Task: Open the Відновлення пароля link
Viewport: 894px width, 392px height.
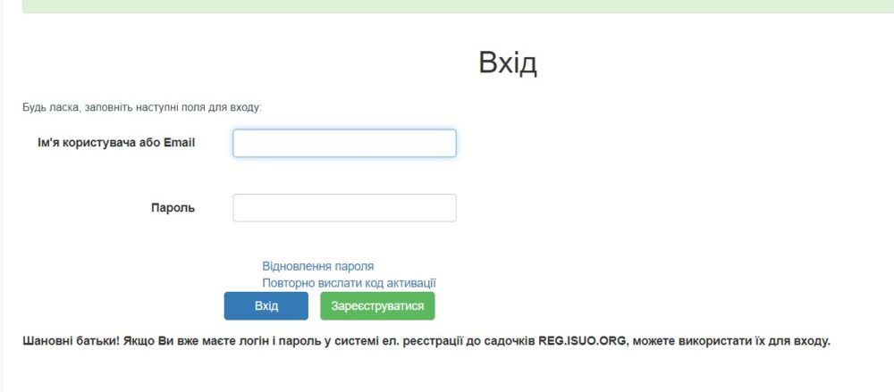Action: (318, 266)
